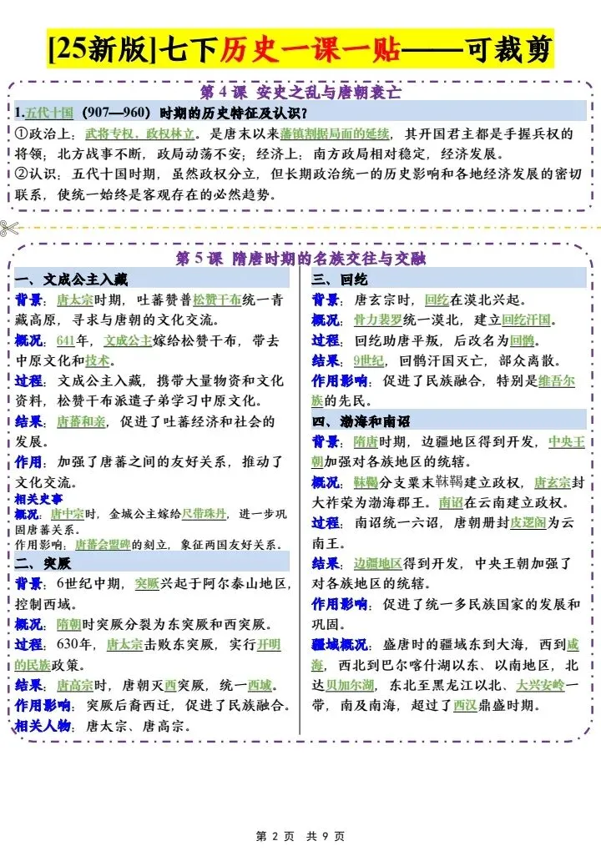The width and height of the screenshot is (601, 851).
Task: Click the underlined name '唐中宗'
Action: tap(68, 513)
